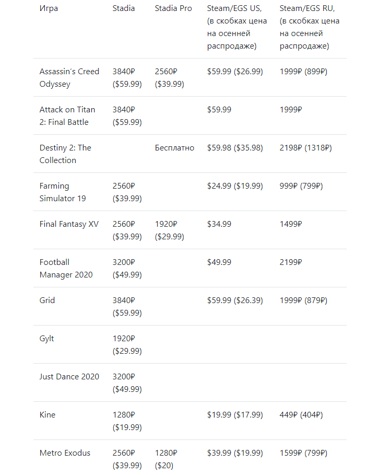Select Football Manager 2020 title

[x=66, y=269]
